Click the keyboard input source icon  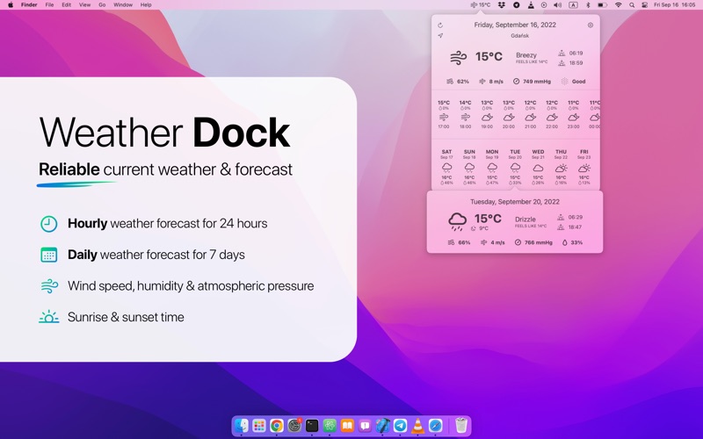(x=573, y=5)
